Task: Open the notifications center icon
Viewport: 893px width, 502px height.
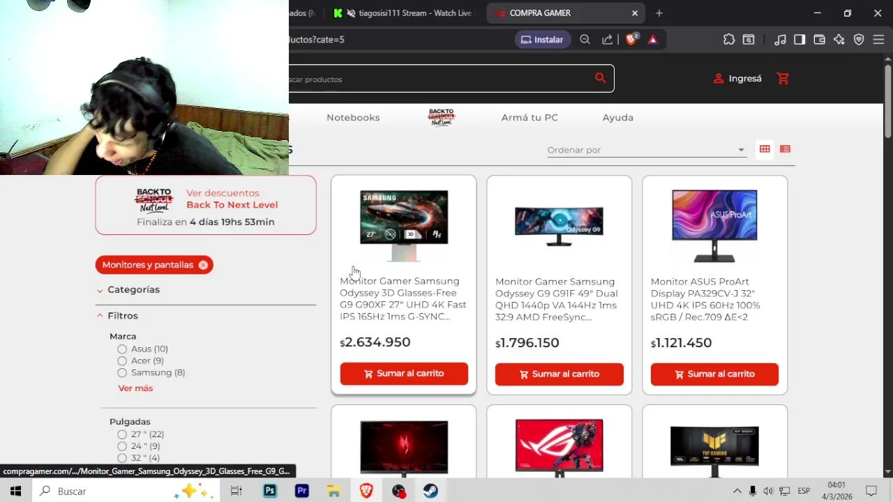Action: point(871,491)
